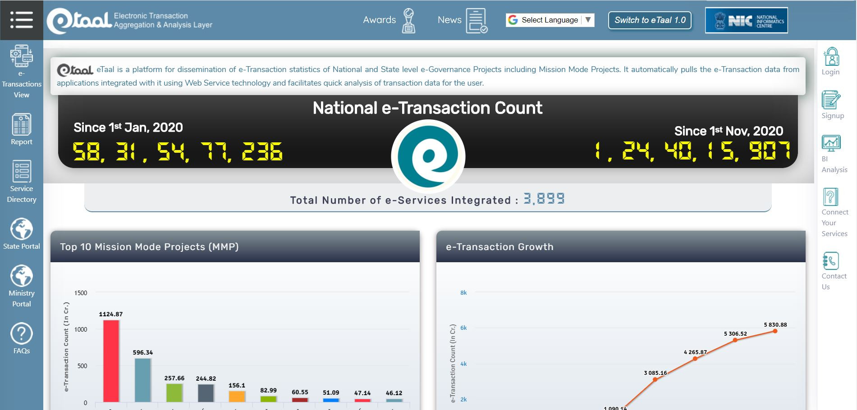Expand the Select Language dropdown
The image size is (857, 410).
550,20
